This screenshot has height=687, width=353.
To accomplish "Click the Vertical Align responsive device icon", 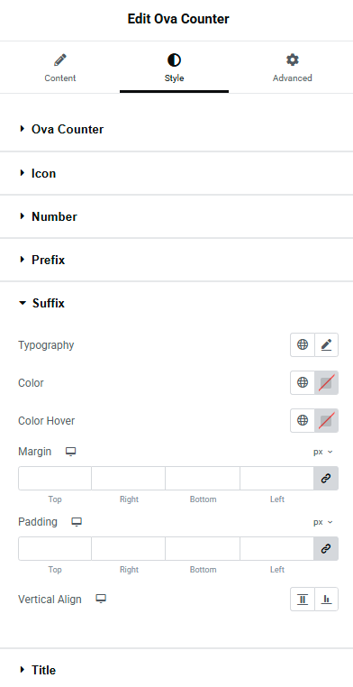I will (x=101, y=599).
